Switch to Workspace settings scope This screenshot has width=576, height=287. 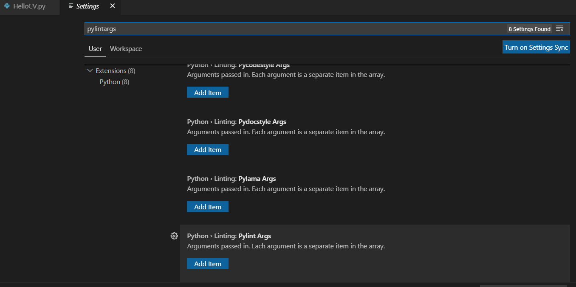126,49
